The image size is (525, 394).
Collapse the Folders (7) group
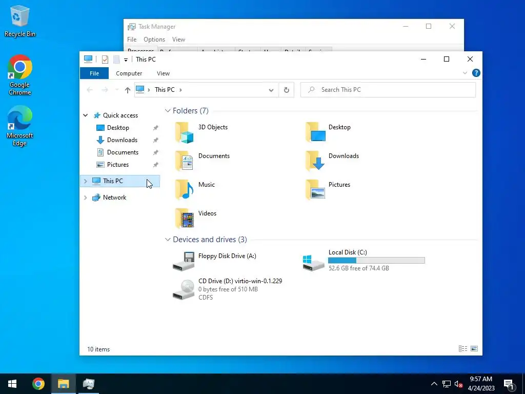(x=168, y=111)
